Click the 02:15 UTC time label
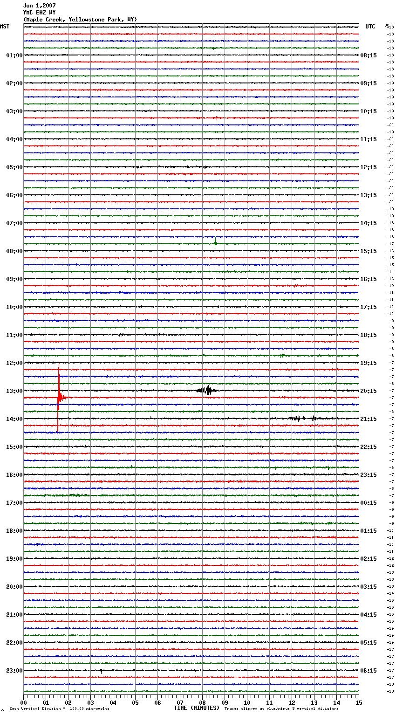The height and width of the screenshot is (715, 396). [x=369, y=559]
